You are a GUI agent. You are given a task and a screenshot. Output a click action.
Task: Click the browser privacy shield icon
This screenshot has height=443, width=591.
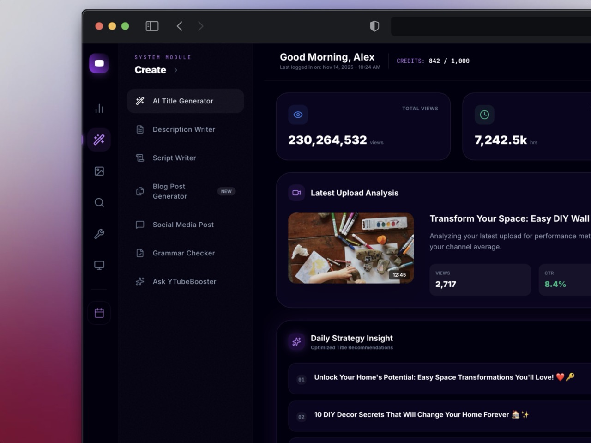[x=374, y=26]
